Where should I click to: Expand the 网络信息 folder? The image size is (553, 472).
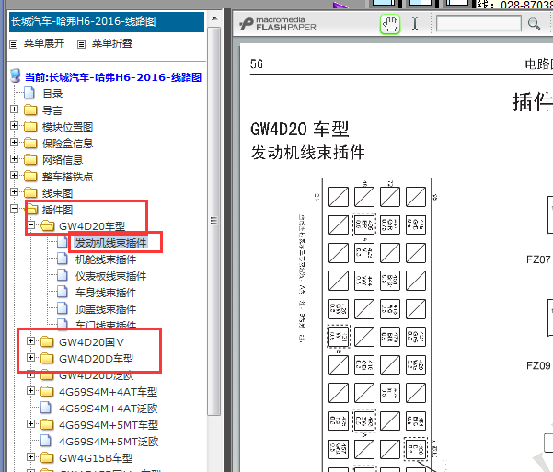(14, 159)
